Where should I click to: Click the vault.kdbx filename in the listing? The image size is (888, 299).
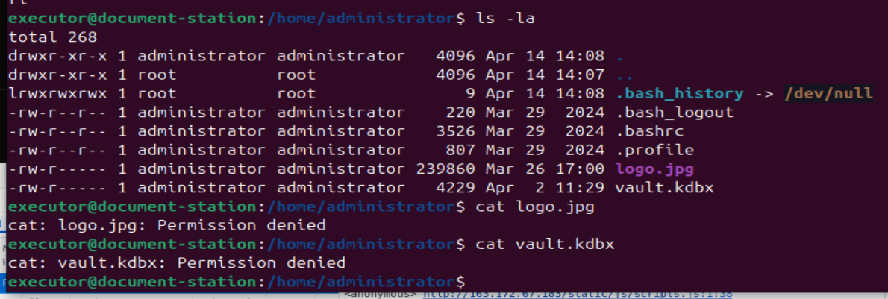[x=664, y=187]
